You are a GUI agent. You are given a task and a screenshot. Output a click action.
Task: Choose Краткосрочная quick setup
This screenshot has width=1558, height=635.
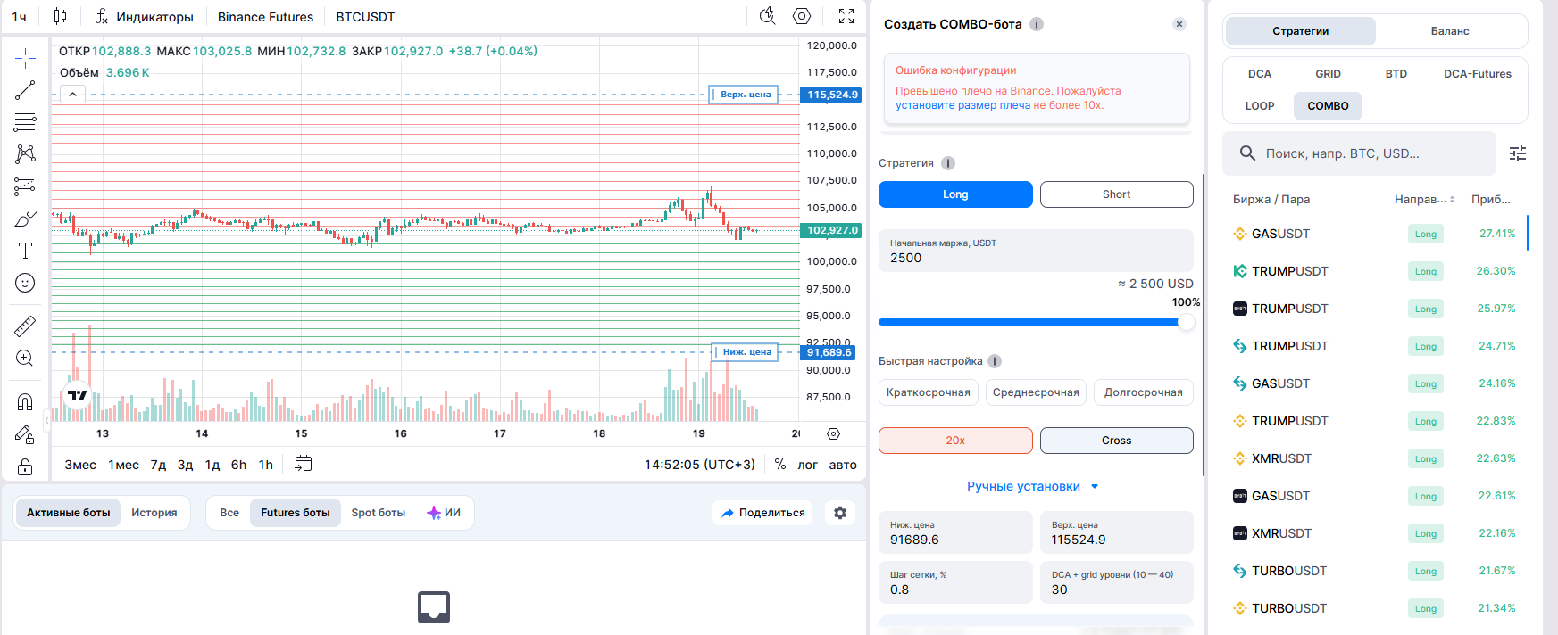[x=929, y=392]
